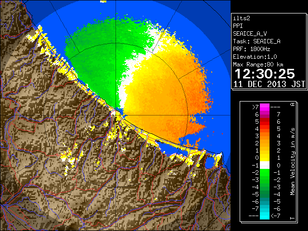The image size is (308, 231).
Task: Click the time stamp 12:30:25
Action: coord(265,74)
